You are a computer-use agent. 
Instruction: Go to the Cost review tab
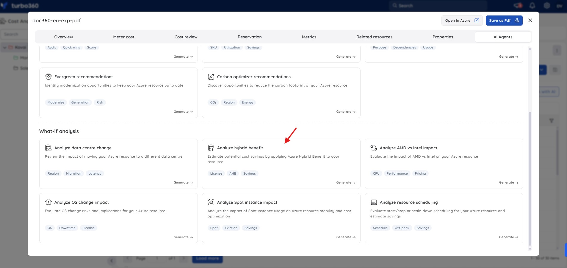click(186, 37)
